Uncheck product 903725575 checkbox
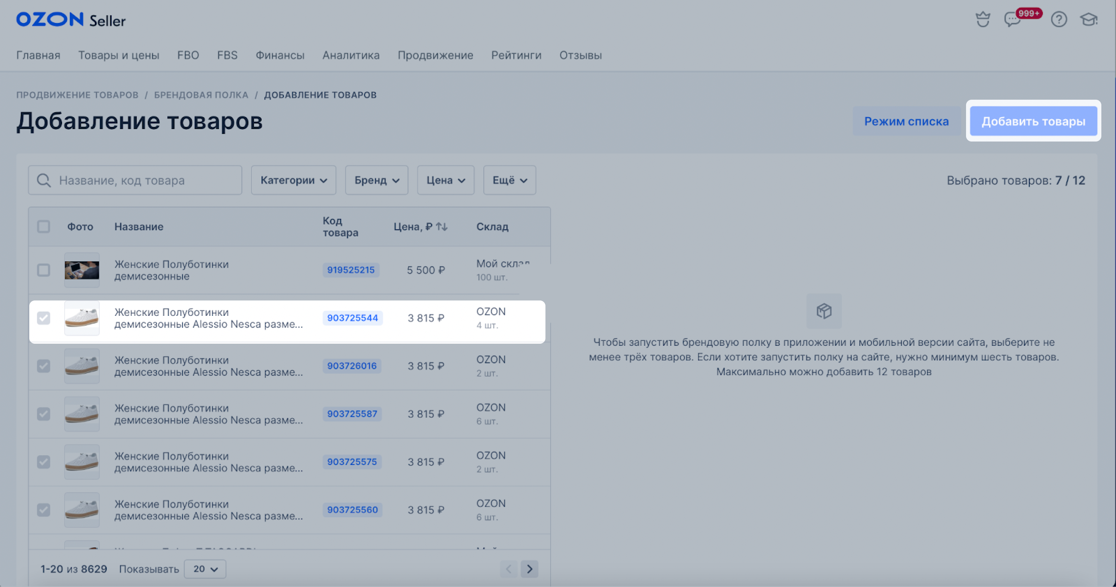Viewport: 1116px width, 587px height. (43, 462)
